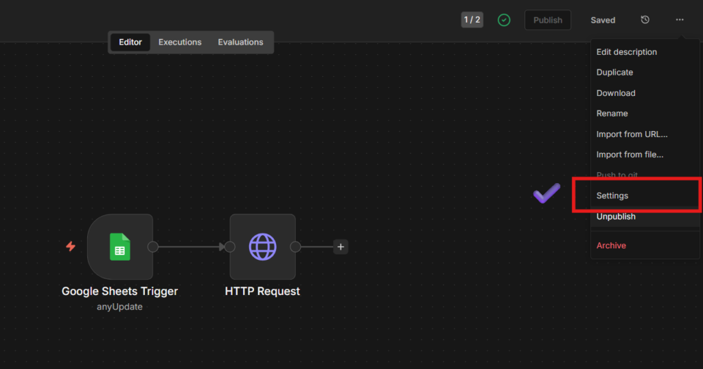
Task: Select the Editor tab
Action: (x=130, y=42)
